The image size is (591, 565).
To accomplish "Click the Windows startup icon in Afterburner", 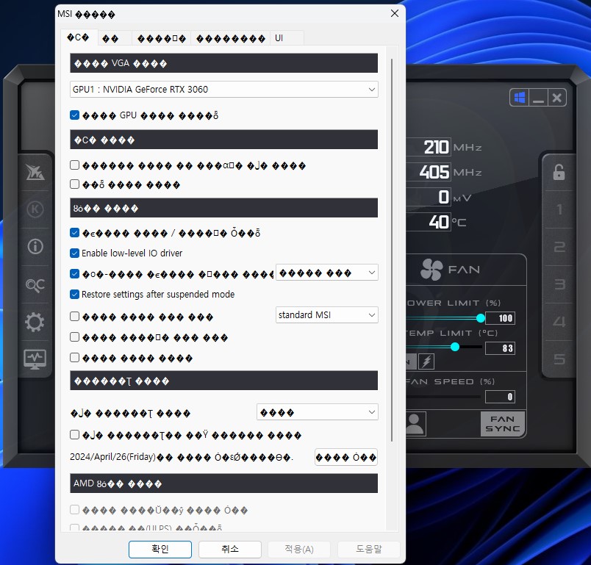I will 520,98.
